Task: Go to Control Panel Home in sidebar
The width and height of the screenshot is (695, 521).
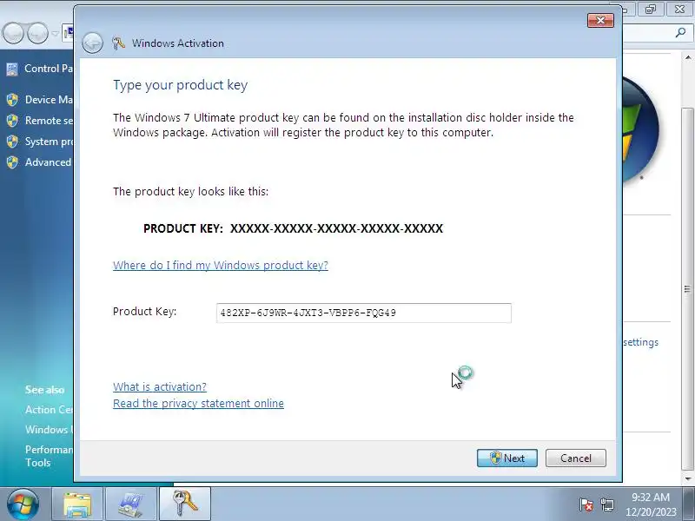Action: [49, 69]
